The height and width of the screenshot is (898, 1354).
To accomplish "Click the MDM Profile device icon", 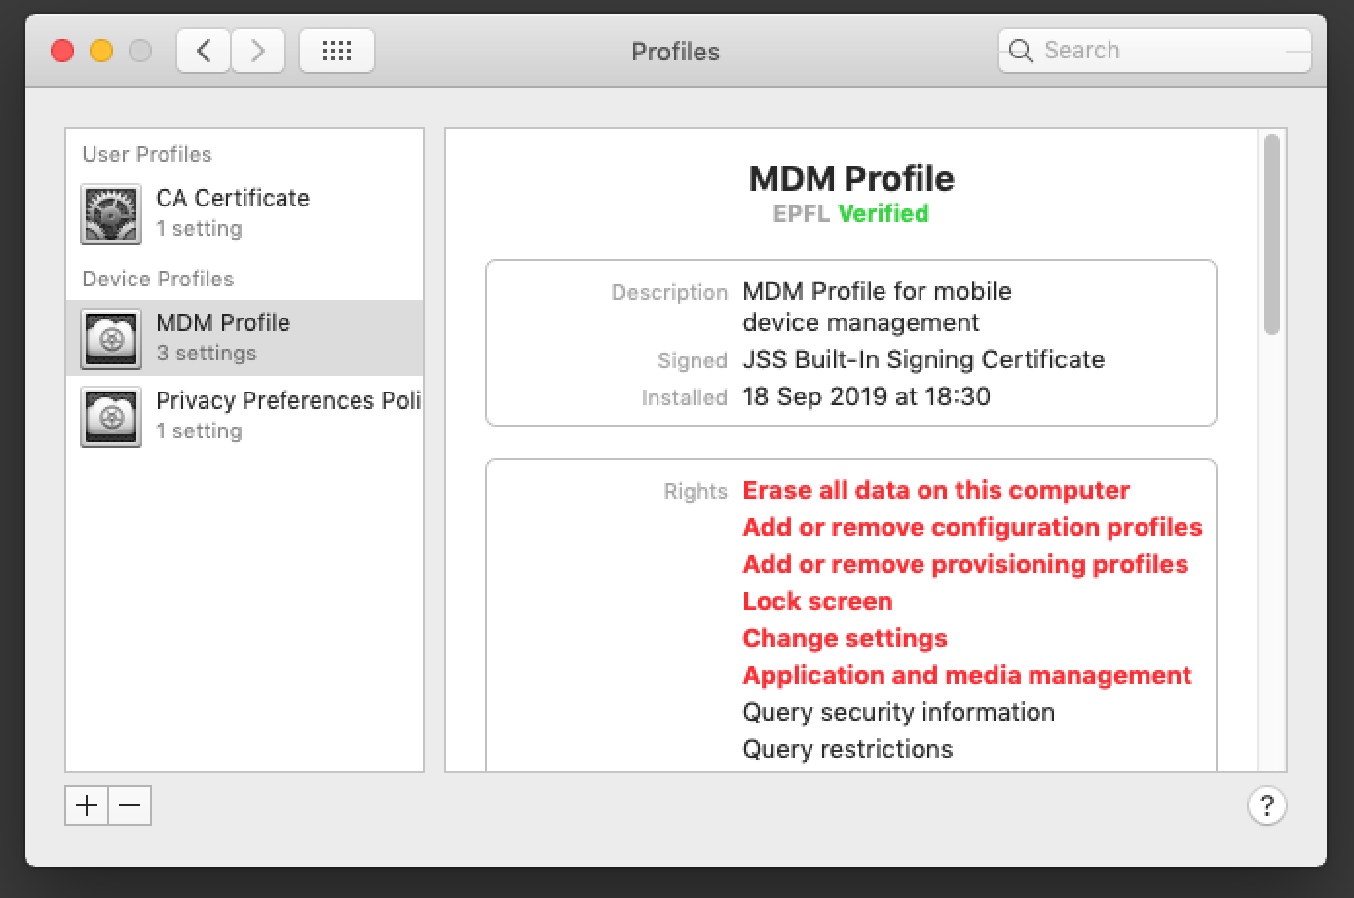I will (110, 337).
